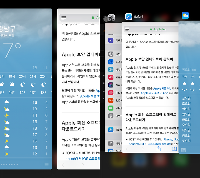Select Do Not Disturb moon icon in Settings

point(111,40)
